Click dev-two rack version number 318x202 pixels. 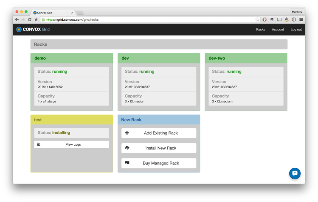tap(225, 87)
